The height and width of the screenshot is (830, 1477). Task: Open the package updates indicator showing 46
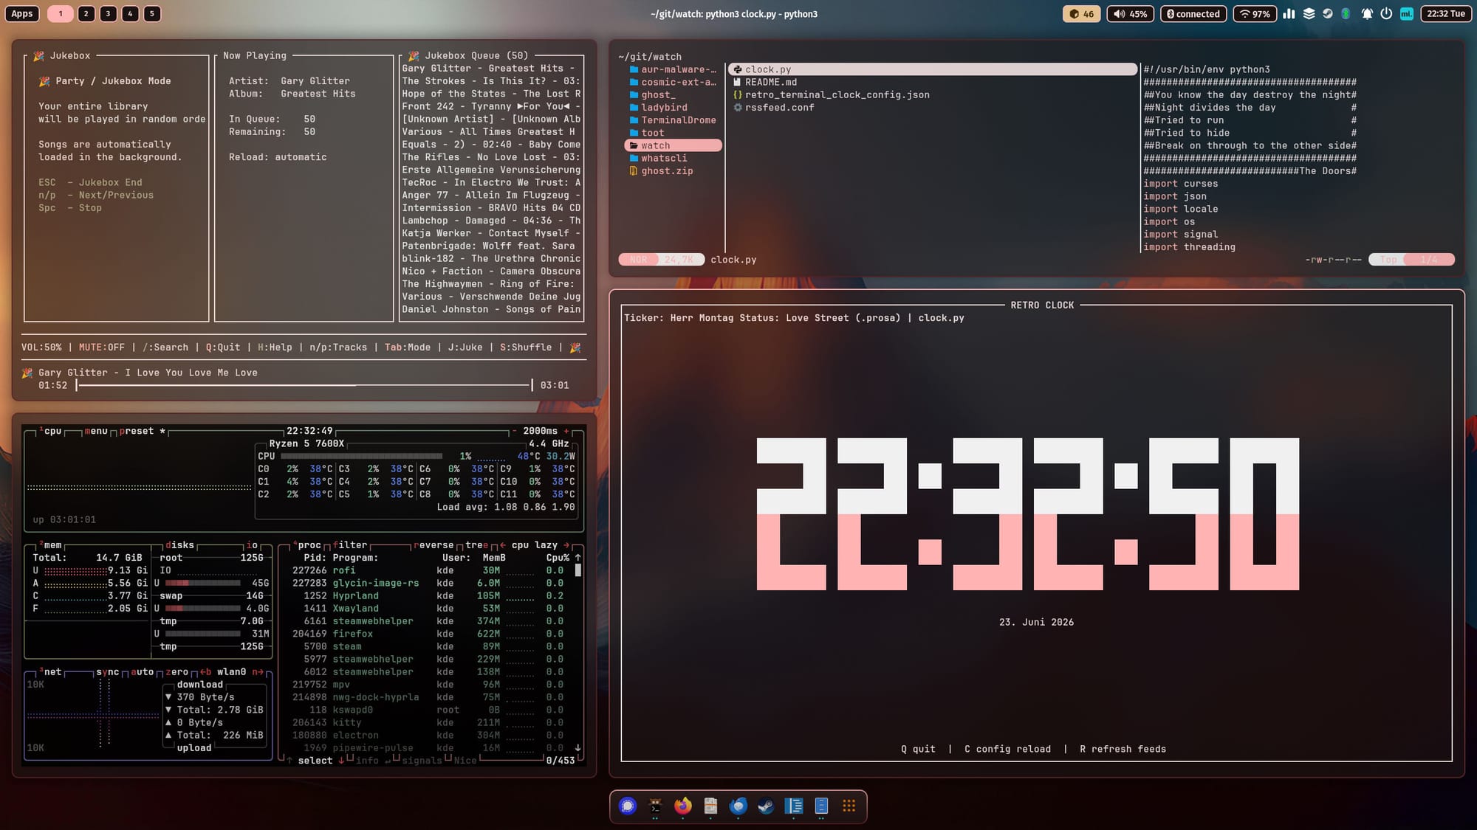(x=1082, y=13)
